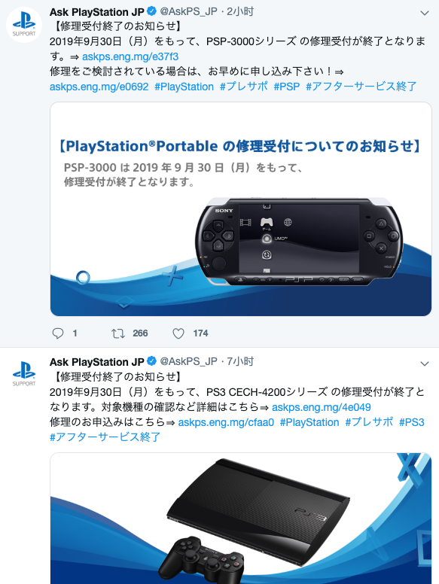The height and width of the screenshot is (584, 439).
Task: Select the #PS3 hashtag
Action: (x=411, y=422)
